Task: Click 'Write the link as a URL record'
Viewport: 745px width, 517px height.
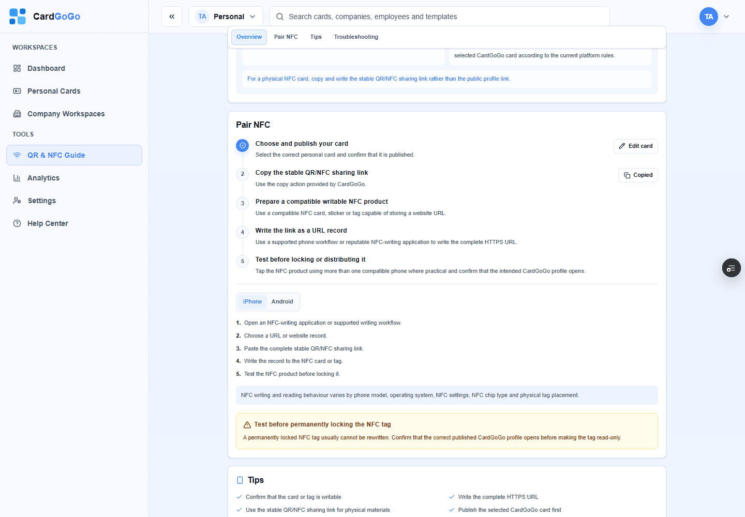Action: (x=301, y=231)
